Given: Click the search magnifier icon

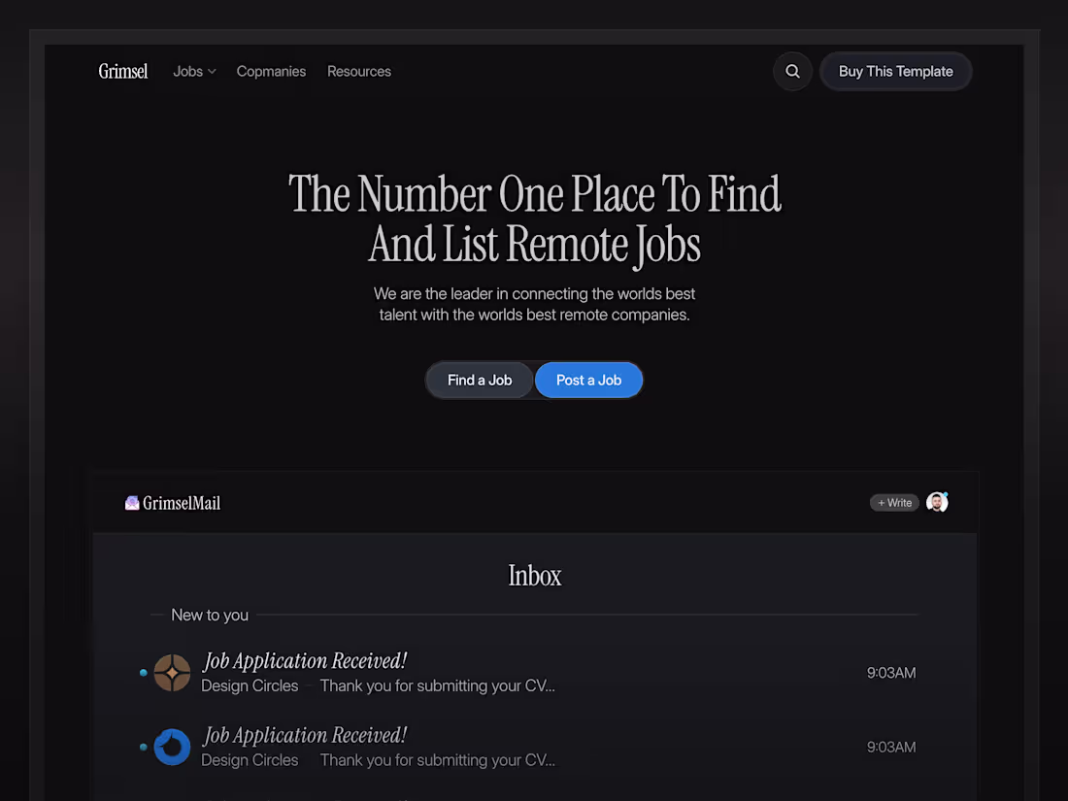Looking at the screenshot, I should 792,71.
